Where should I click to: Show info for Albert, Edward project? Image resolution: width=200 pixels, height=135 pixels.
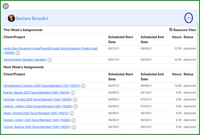(x=72, y=114)
